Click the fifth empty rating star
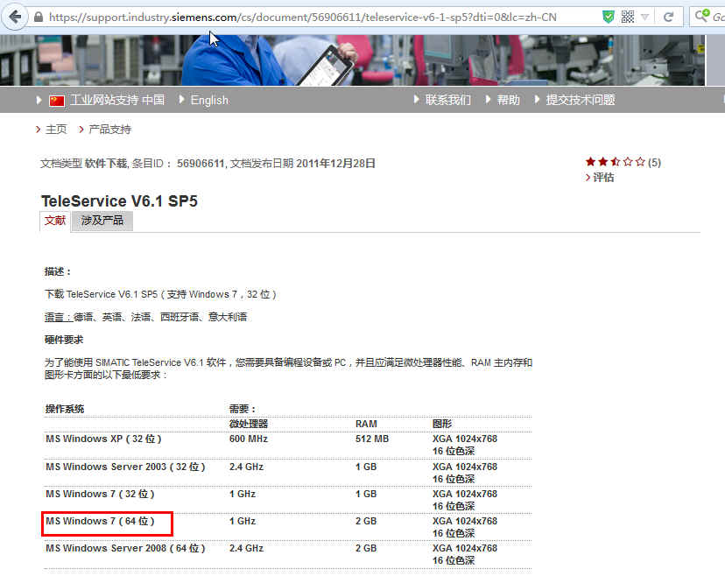 (x=640, y=162)
